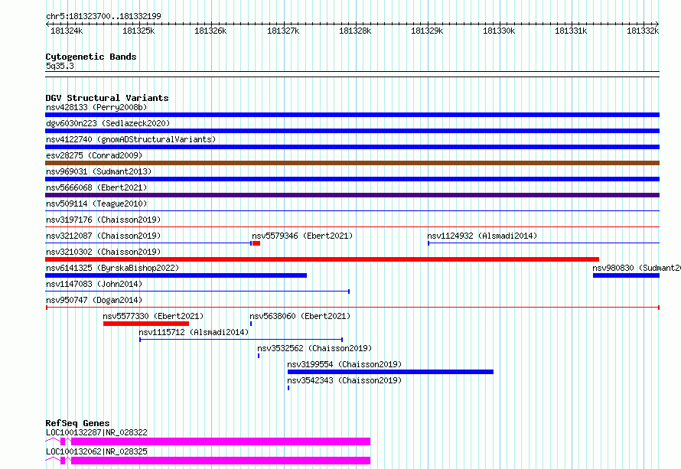Select the nsv1124932 (Alsmadi2014) label
This screenshot has width=681, height=469.
click(x=482, y=236)
